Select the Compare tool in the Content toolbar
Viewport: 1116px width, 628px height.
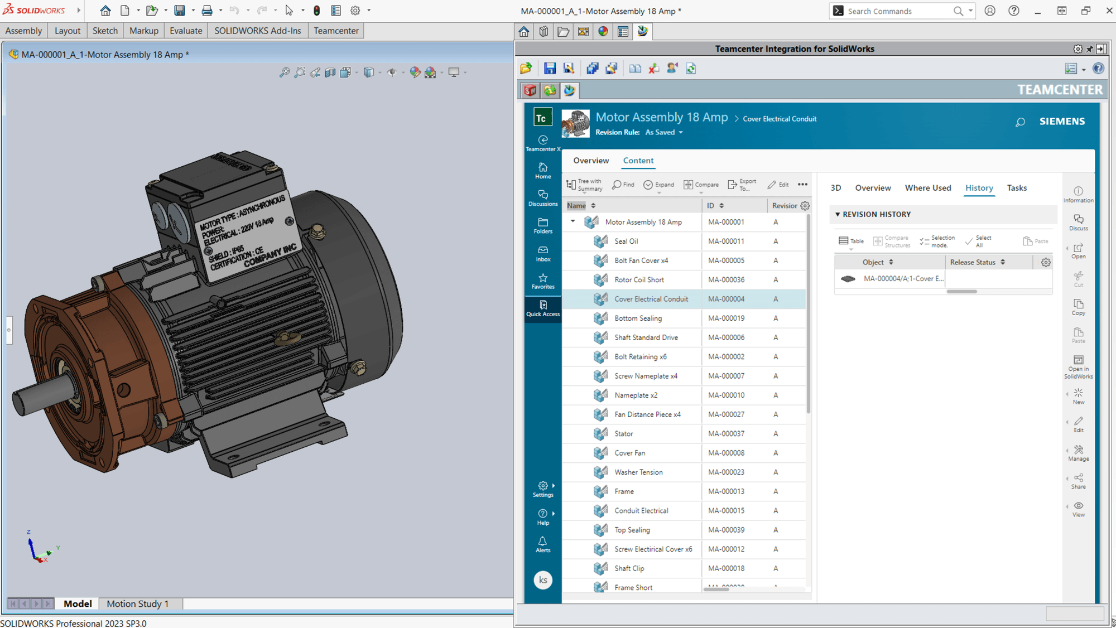click(x=701, y=185)
